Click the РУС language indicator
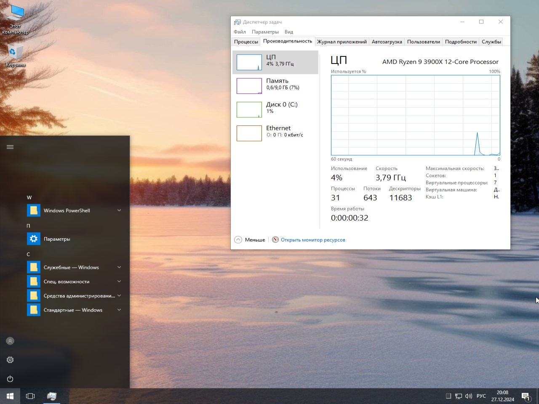 [x=481, y=396]
